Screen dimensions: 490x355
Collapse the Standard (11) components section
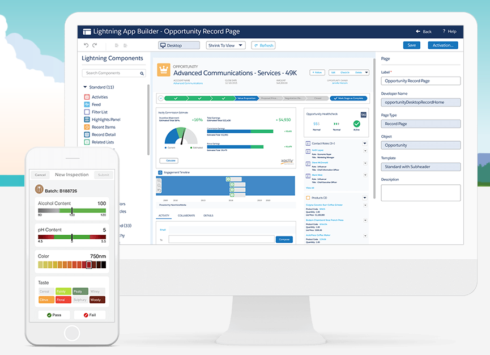85,87
